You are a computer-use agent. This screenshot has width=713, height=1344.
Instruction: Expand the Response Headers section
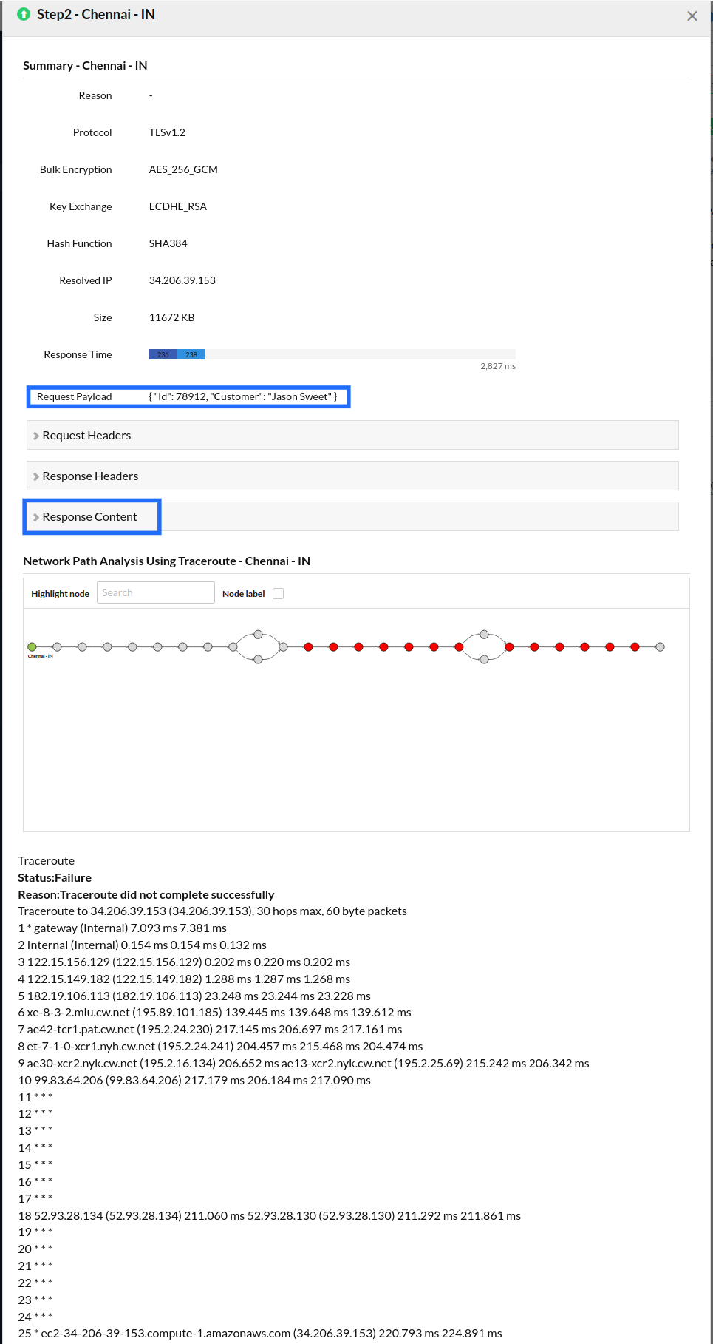[x=90, y=476]
